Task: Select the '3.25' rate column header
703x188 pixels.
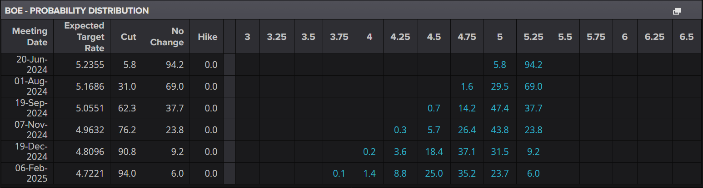Action: point(277,37)
